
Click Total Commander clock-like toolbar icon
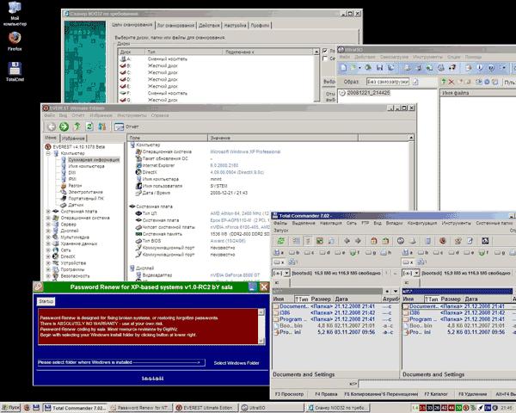pos(401,241)
